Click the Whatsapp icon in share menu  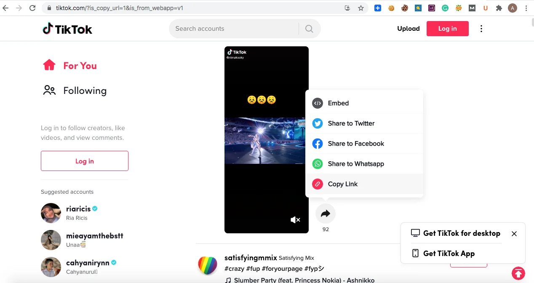318,164
